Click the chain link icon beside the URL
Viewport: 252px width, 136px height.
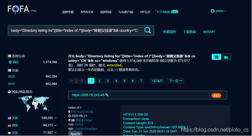click(x=107, y=95)
